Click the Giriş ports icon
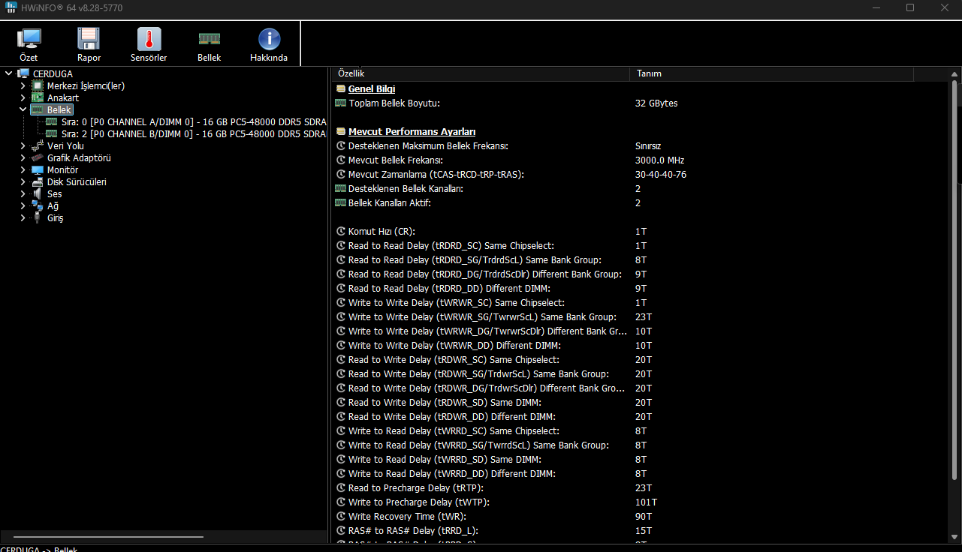Viewport: 962px width, 552px height. (38, 217)
